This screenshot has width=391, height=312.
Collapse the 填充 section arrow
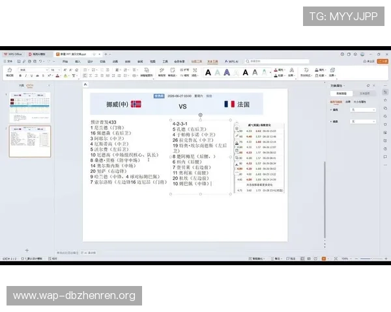tap(331, 110)
